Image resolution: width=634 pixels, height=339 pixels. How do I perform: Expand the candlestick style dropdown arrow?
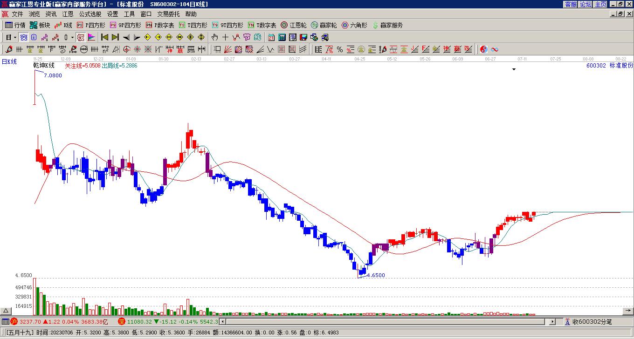coord(72,37)
